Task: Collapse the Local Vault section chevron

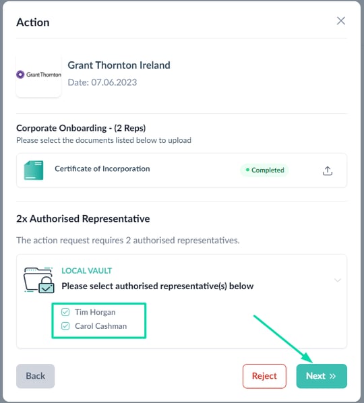Action: click(x=338, y=280)
